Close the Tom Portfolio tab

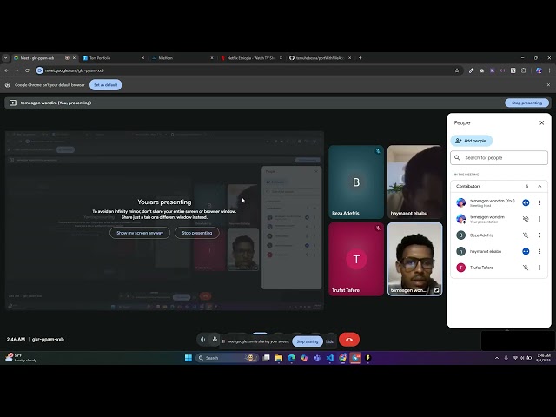(x=142, y=58)
